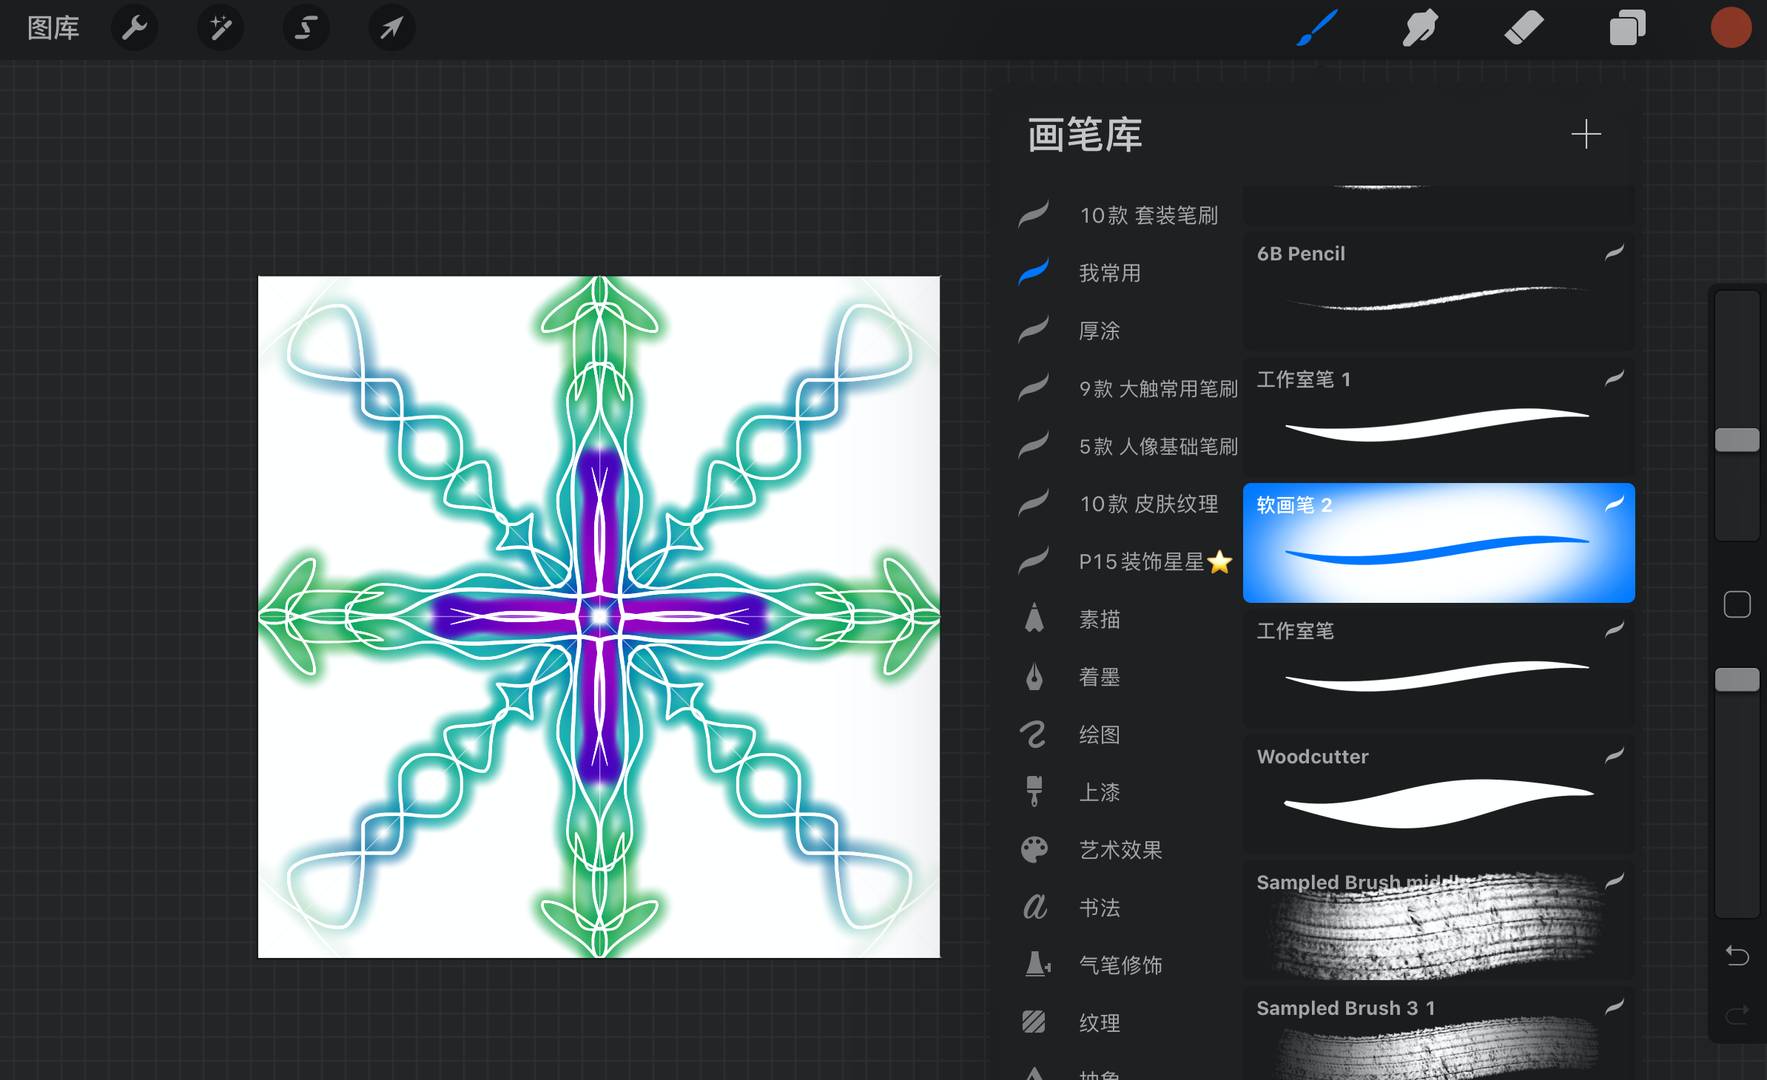Open the Actions wrench menu
Viewport: 1767px width, 1080px height.
coord(135,28)
